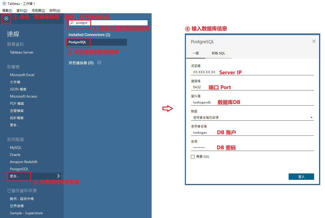Click the 登入 button

pos(301,176)
